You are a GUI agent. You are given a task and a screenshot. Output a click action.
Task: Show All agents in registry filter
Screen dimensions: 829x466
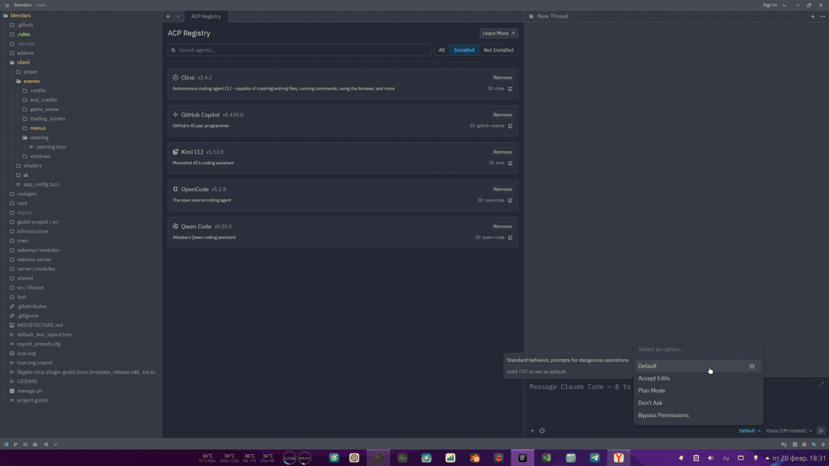441,50
